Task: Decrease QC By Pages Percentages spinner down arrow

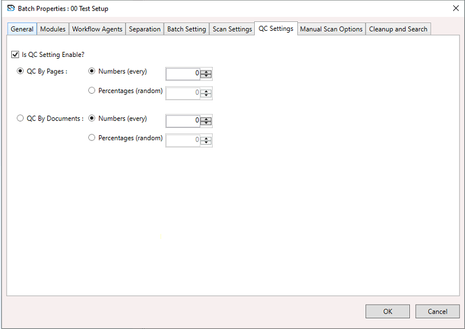Action: click(x=206, y=95)
